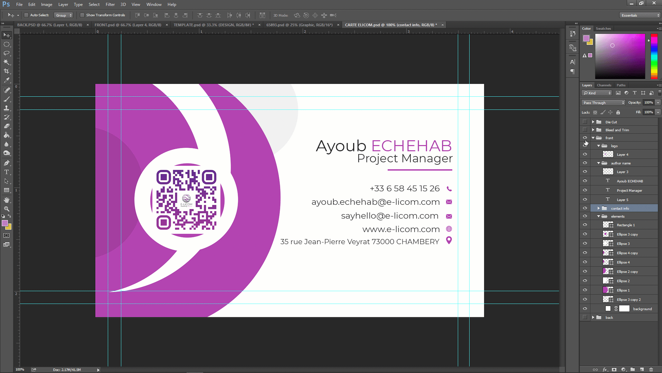The image size is (662, 373).
Task: Select the Eyedropper tool
Action: (7, 80)
